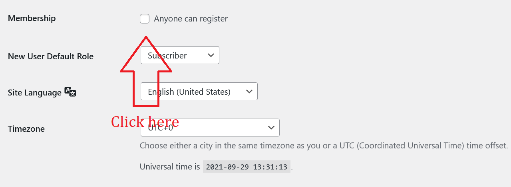Open the New User Default Role dropdown
This screenshot has width=511, height=187.
180,55
